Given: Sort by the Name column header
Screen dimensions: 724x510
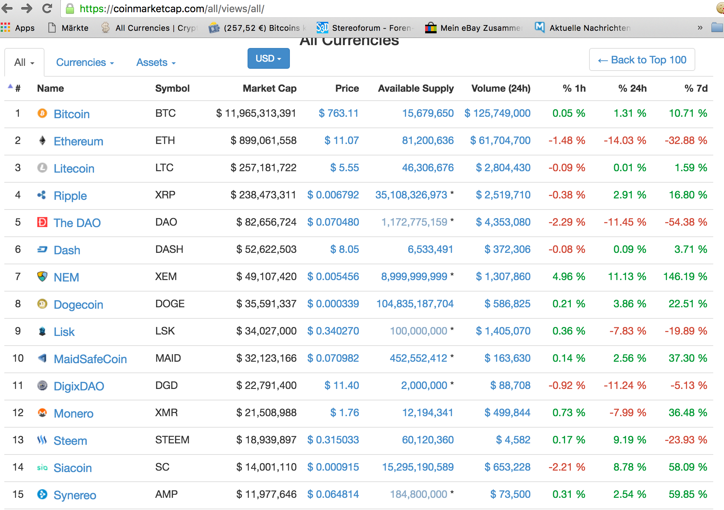Looking at the screenshot, I should [x=51, y=88].
